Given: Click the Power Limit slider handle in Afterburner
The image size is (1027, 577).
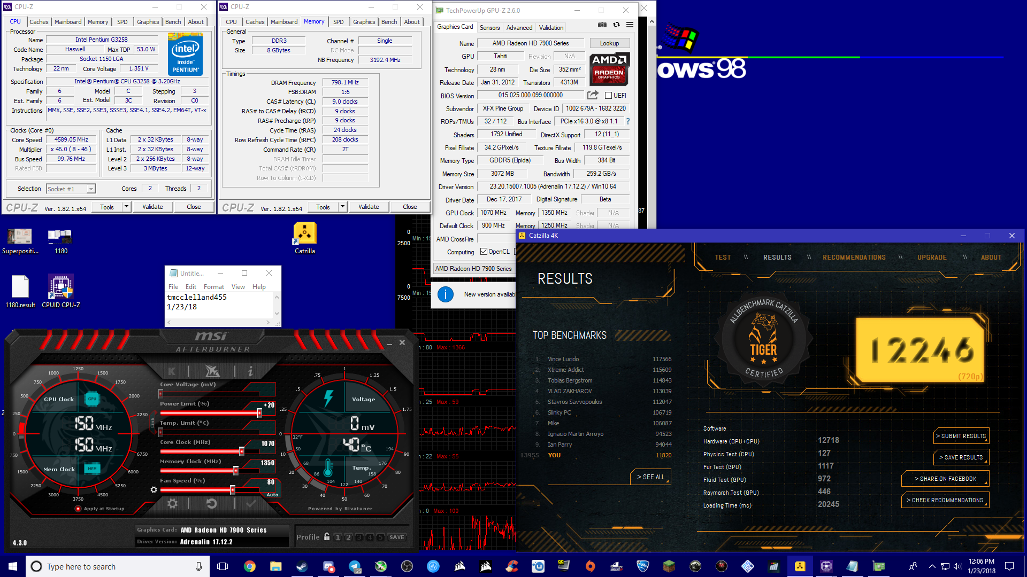Looking at the screenshot, I should coord(259,412).
